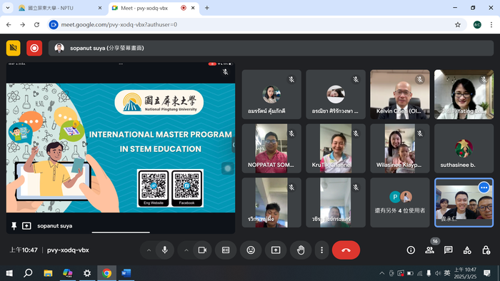Viewport: 500px width, 281px height.
Task: Open the Chrome profile avatar
Action: click(x=477, y=24)
